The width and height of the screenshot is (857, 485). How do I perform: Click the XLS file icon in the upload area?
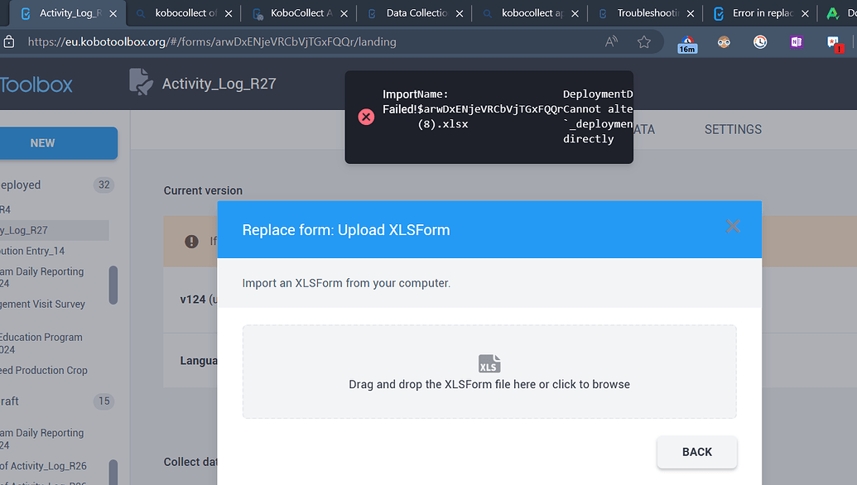489,363
